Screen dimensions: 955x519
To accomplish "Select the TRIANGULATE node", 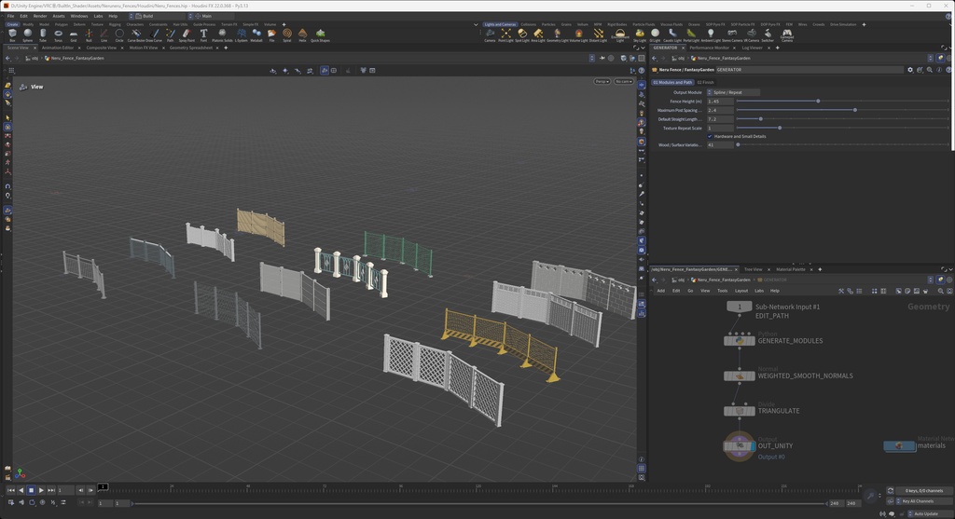I will (x=740, y=411).
